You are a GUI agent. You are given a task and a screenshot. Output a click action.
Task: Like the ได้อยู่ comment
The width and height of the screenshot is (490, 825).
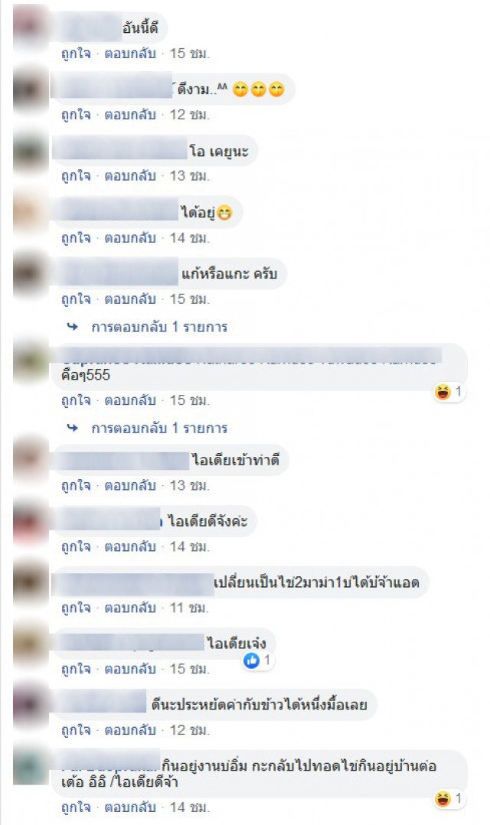tap(76, 238)
